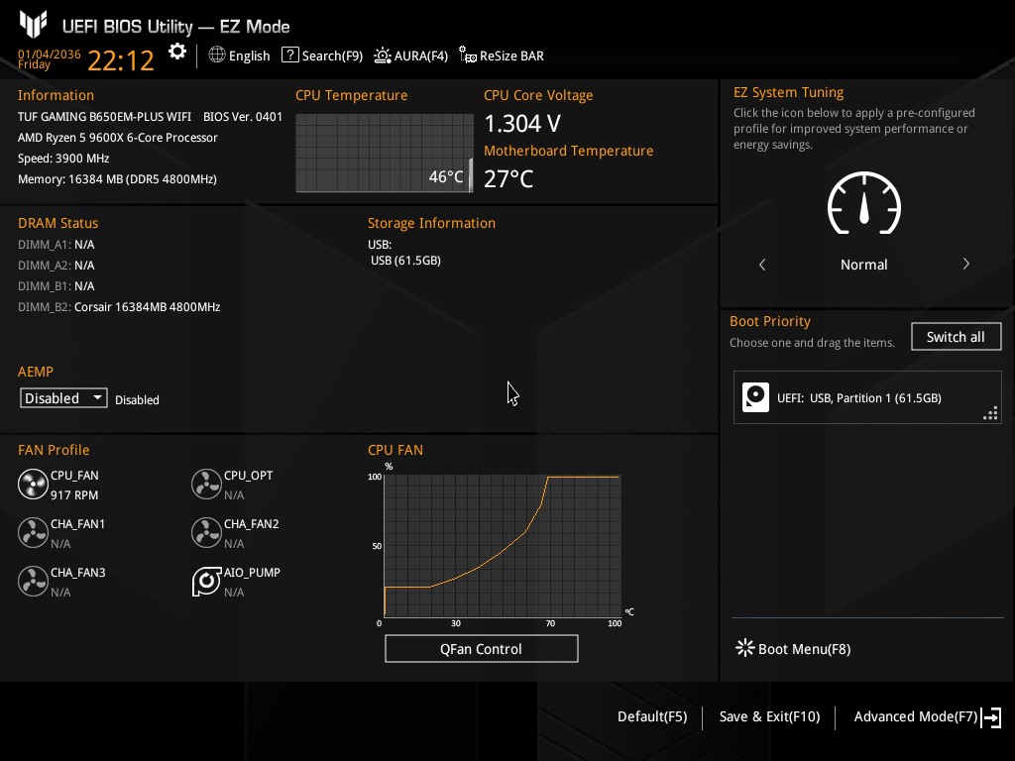This screenshot has width=1015, height=761.
Task: Click the CPU FAN curve chart
Action: (503, 546)
